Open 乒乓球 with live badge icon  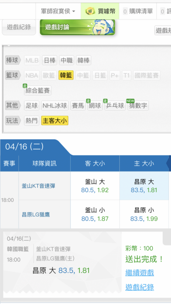[x=115, y=105]
